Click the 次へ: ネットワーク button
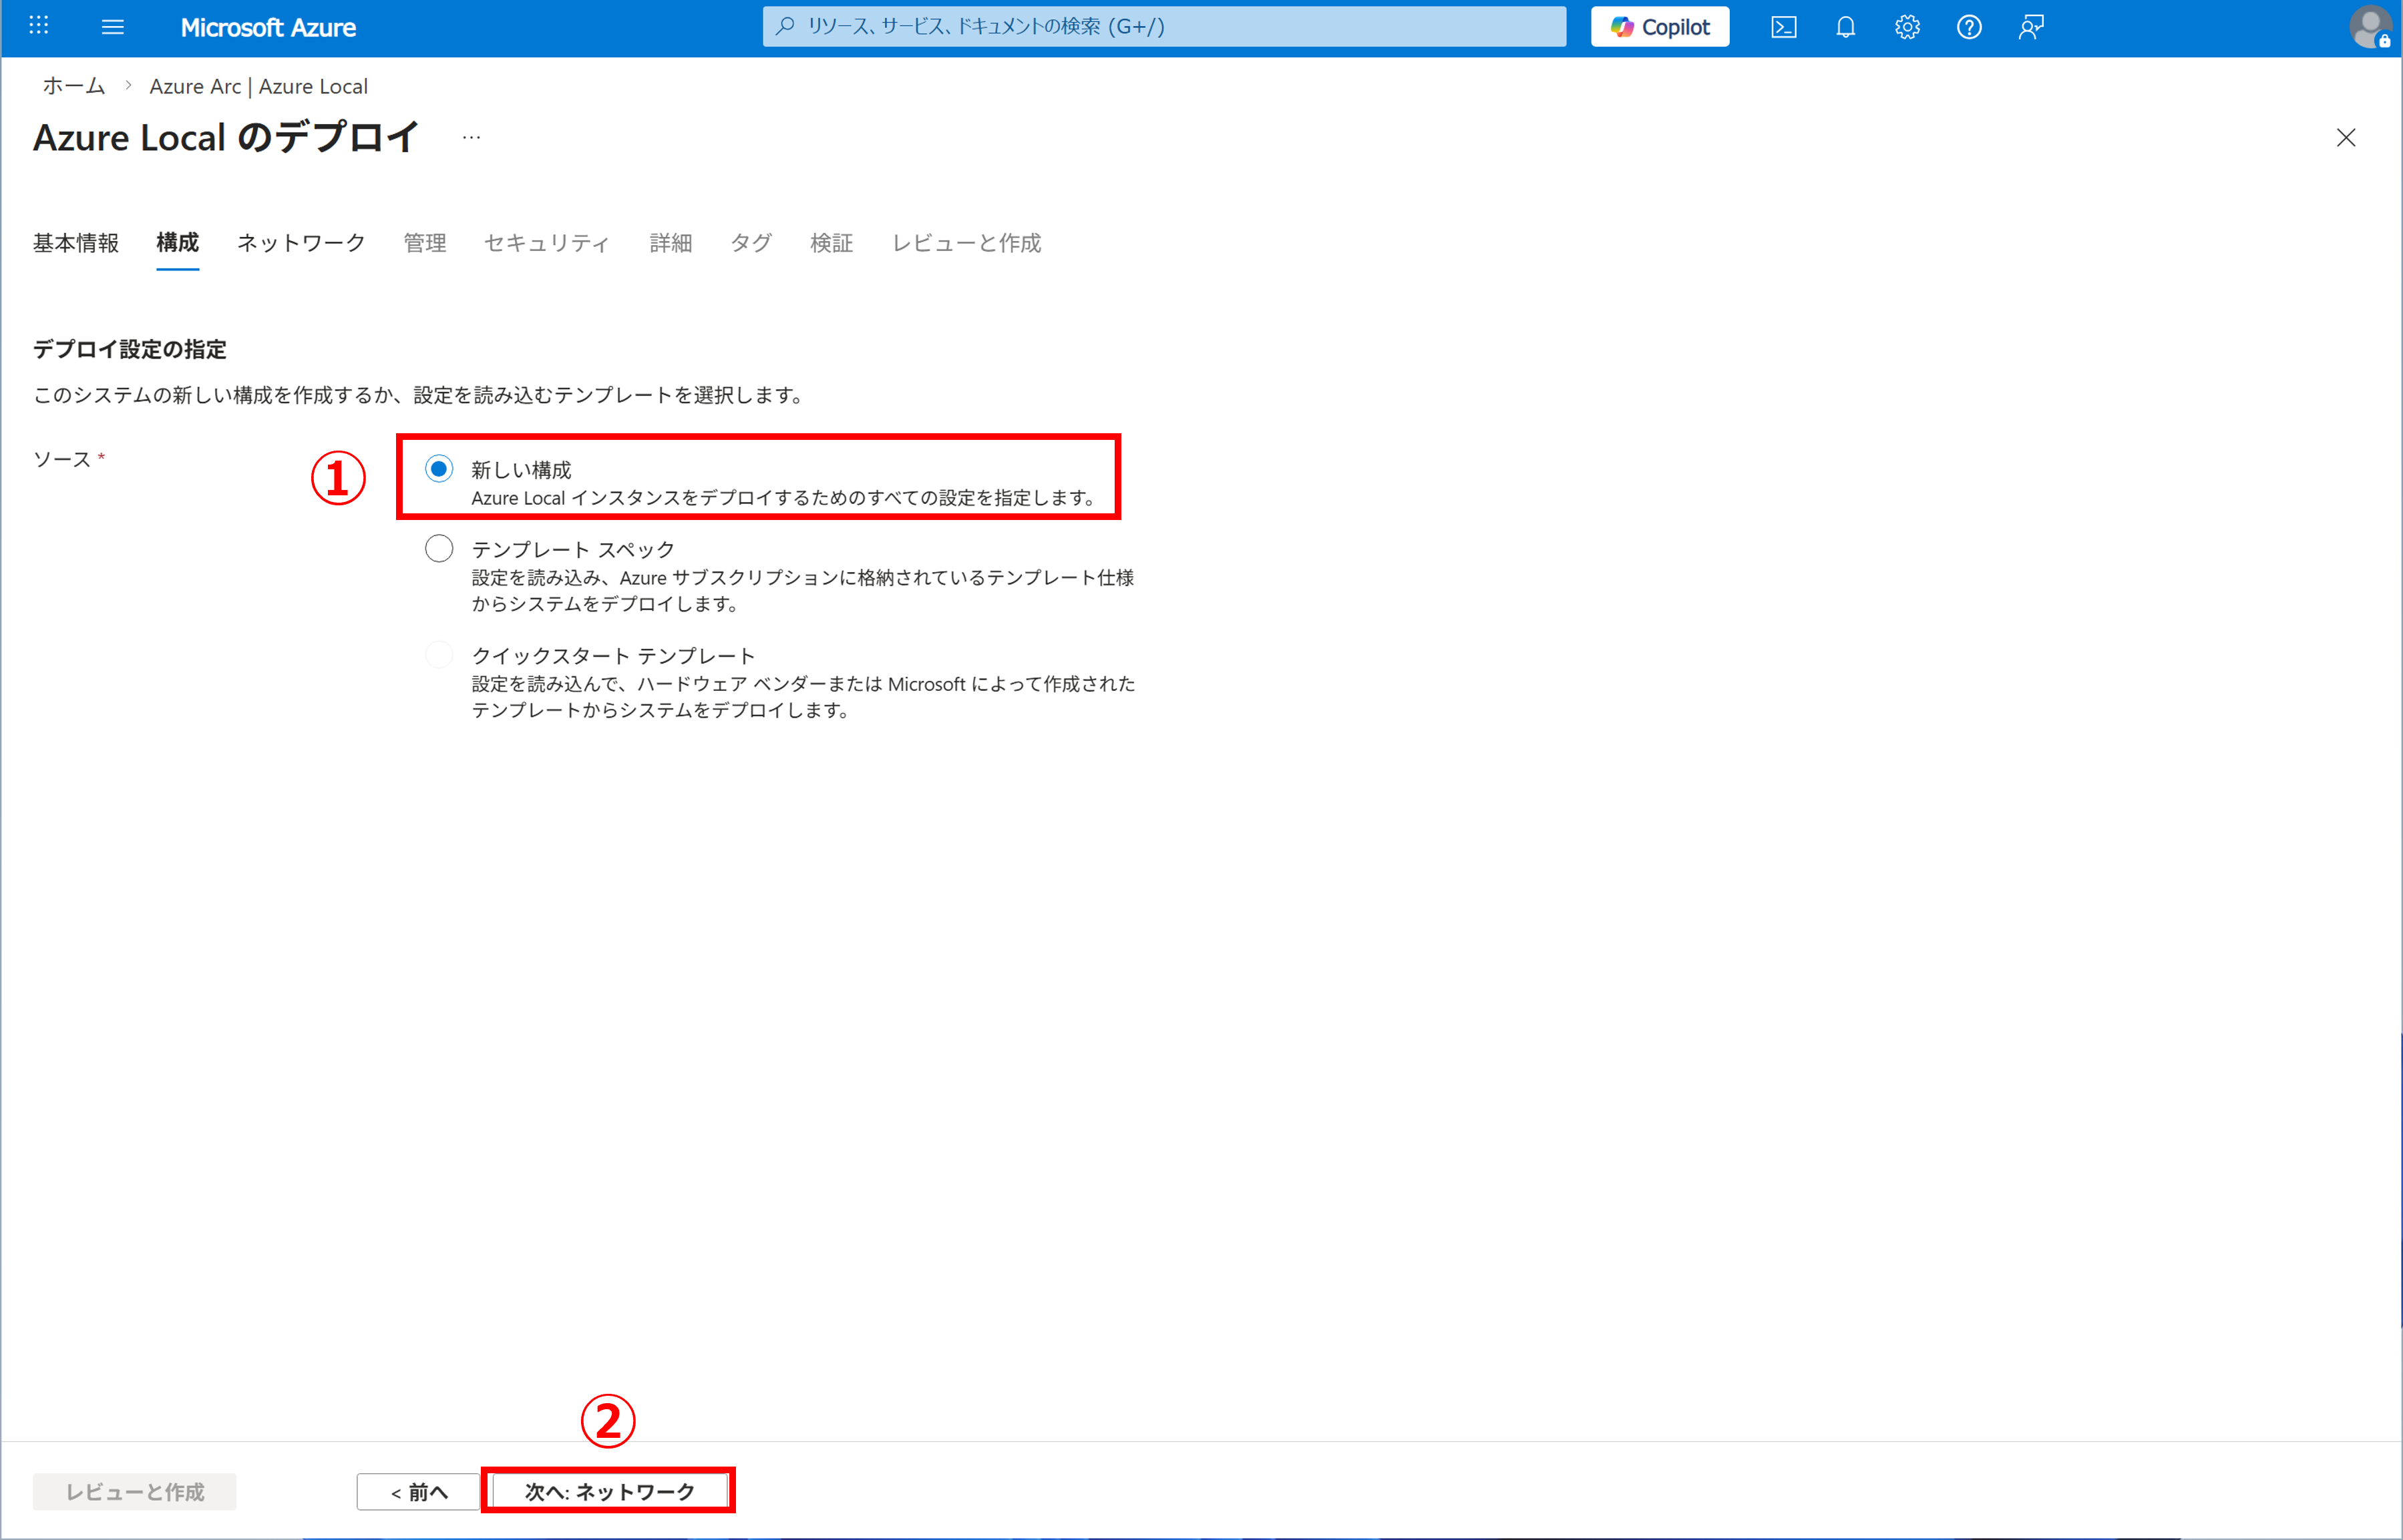 609,1491
